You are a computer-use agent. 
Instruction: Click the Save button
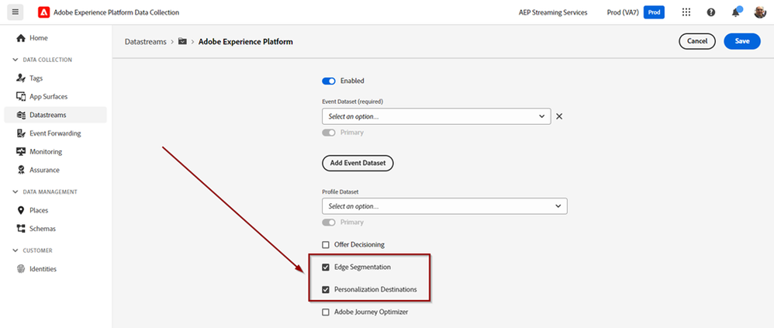741,41
